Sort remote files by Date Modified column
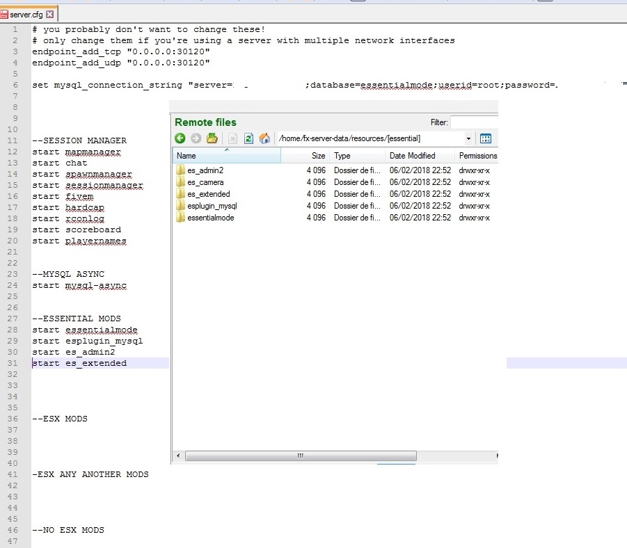 click(420, 156)
